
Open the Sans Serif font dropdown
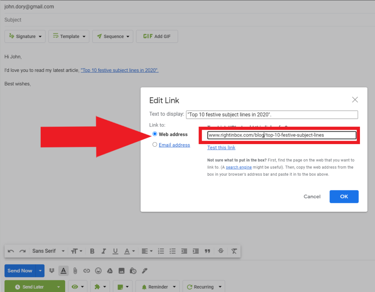tap(48, 251)
